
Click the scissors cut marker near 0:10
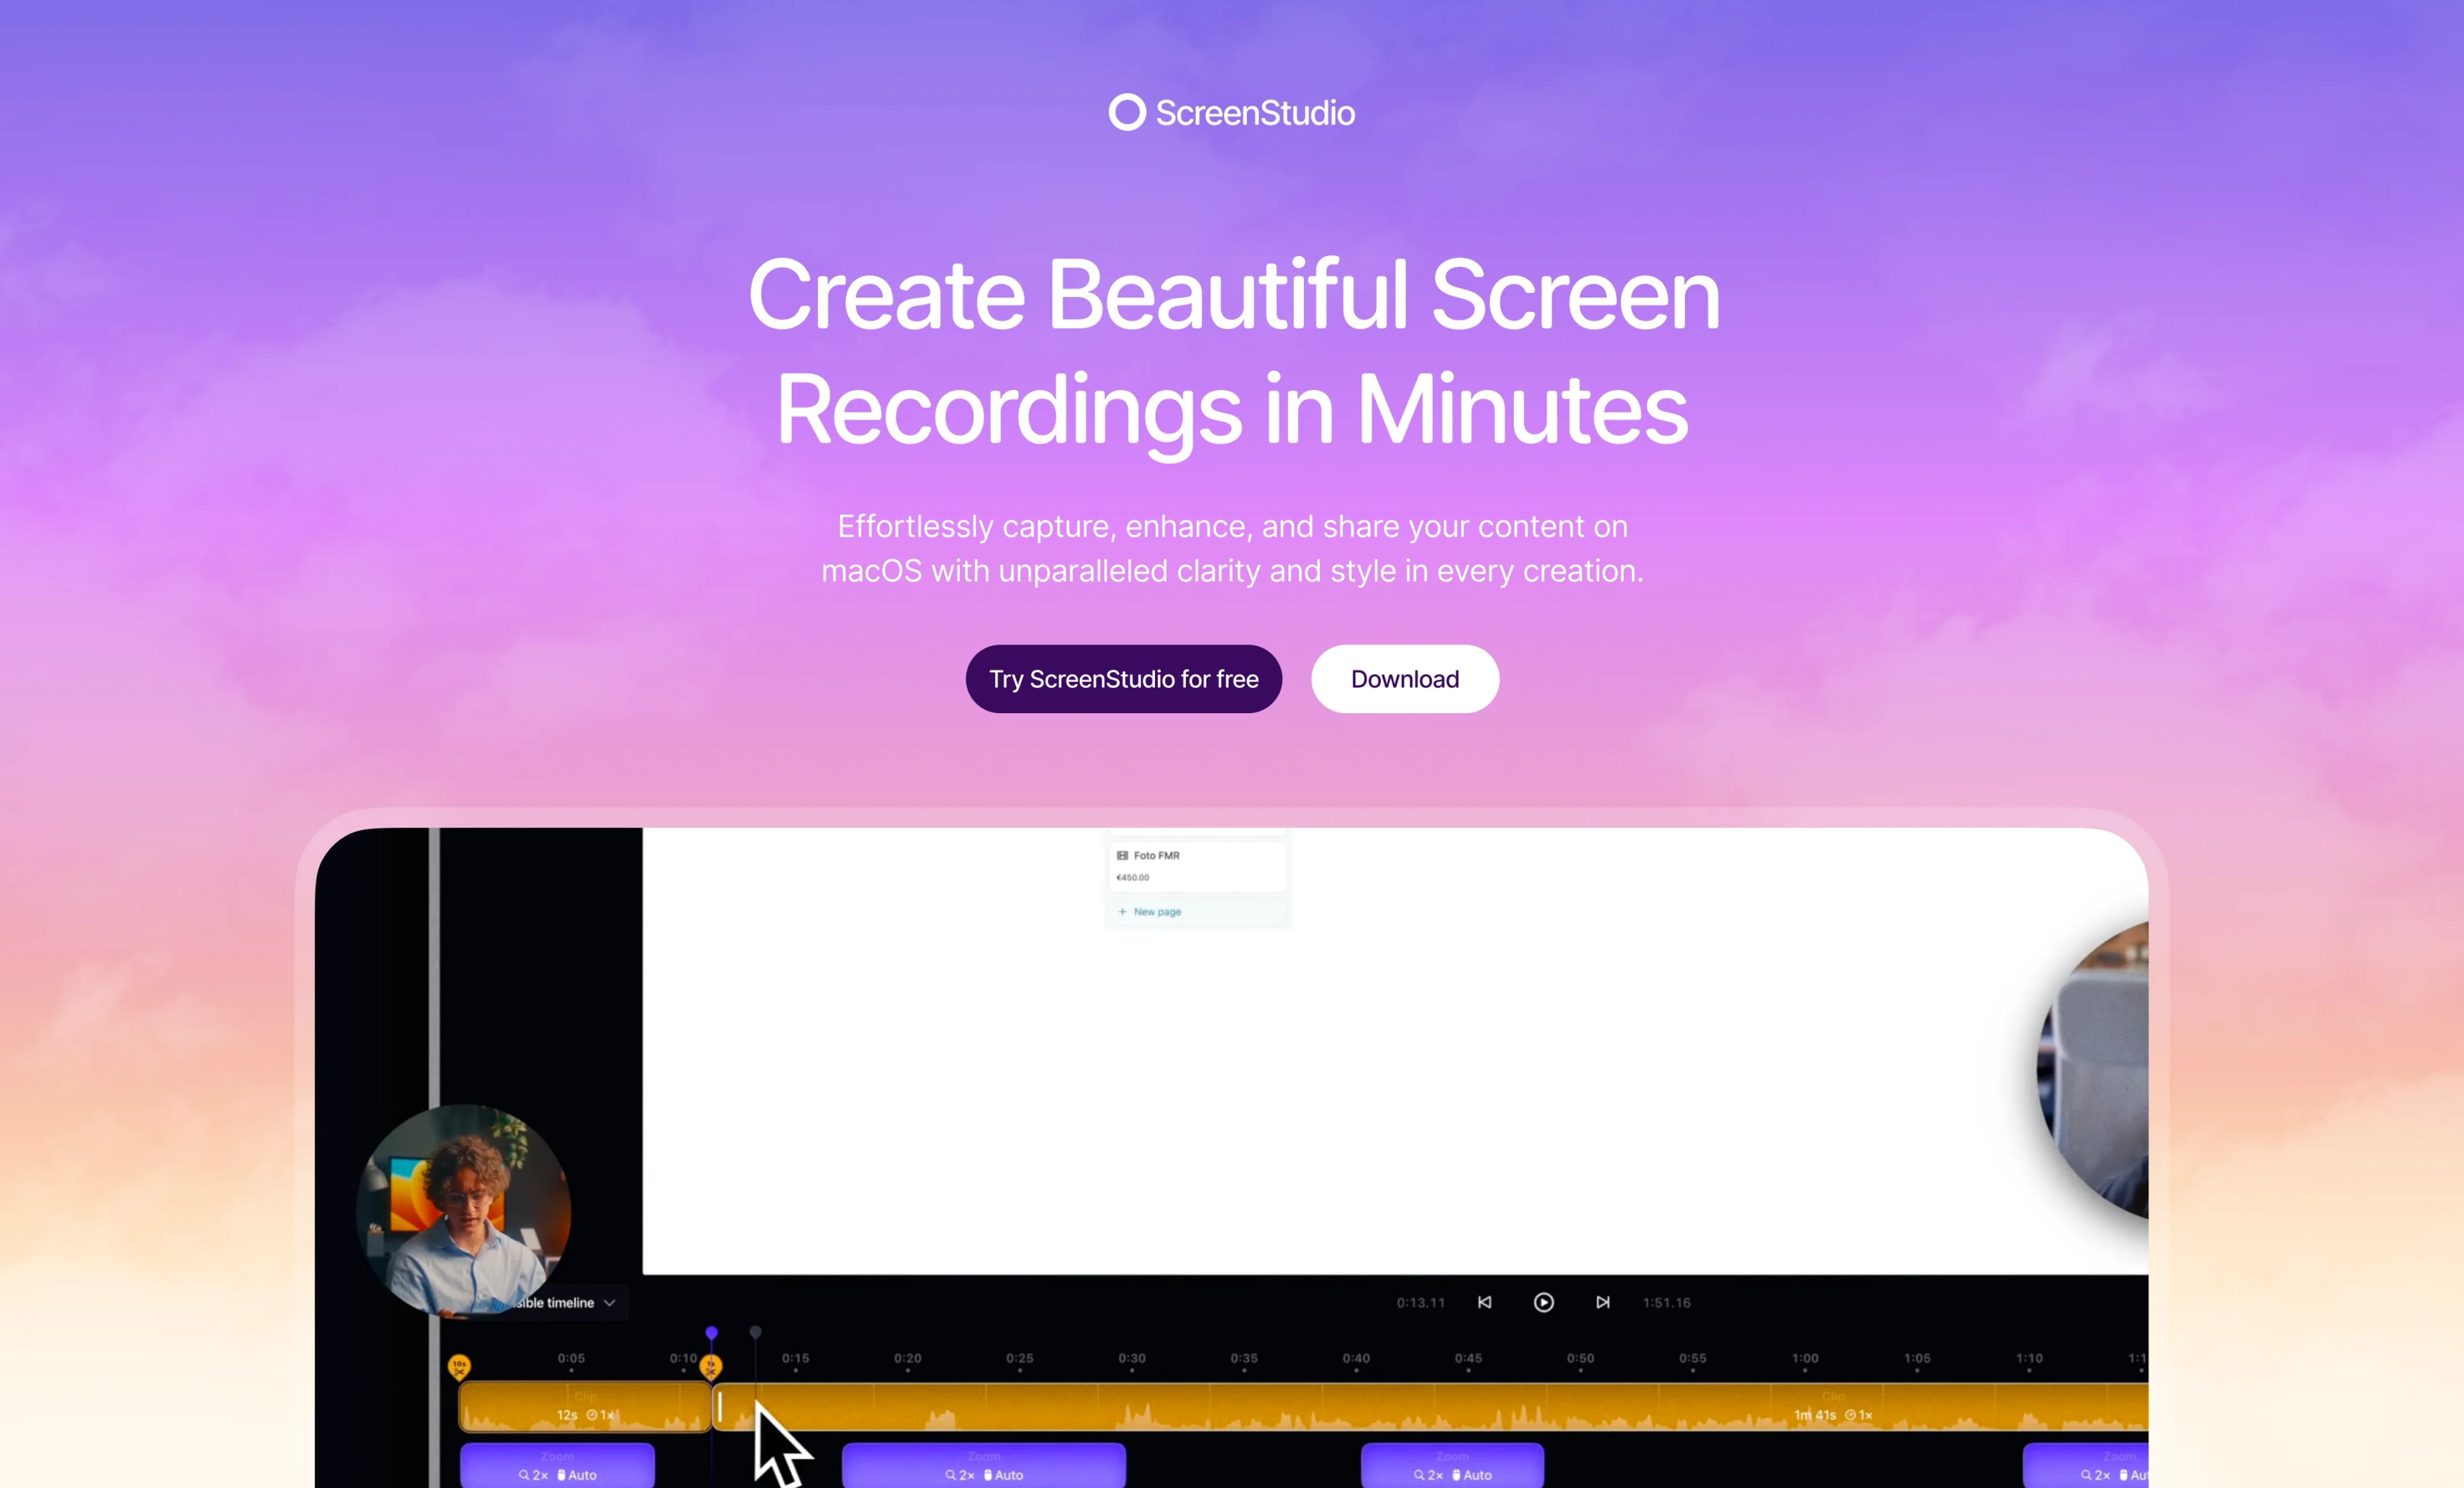pyautogui.click(x=711, y=1366)
